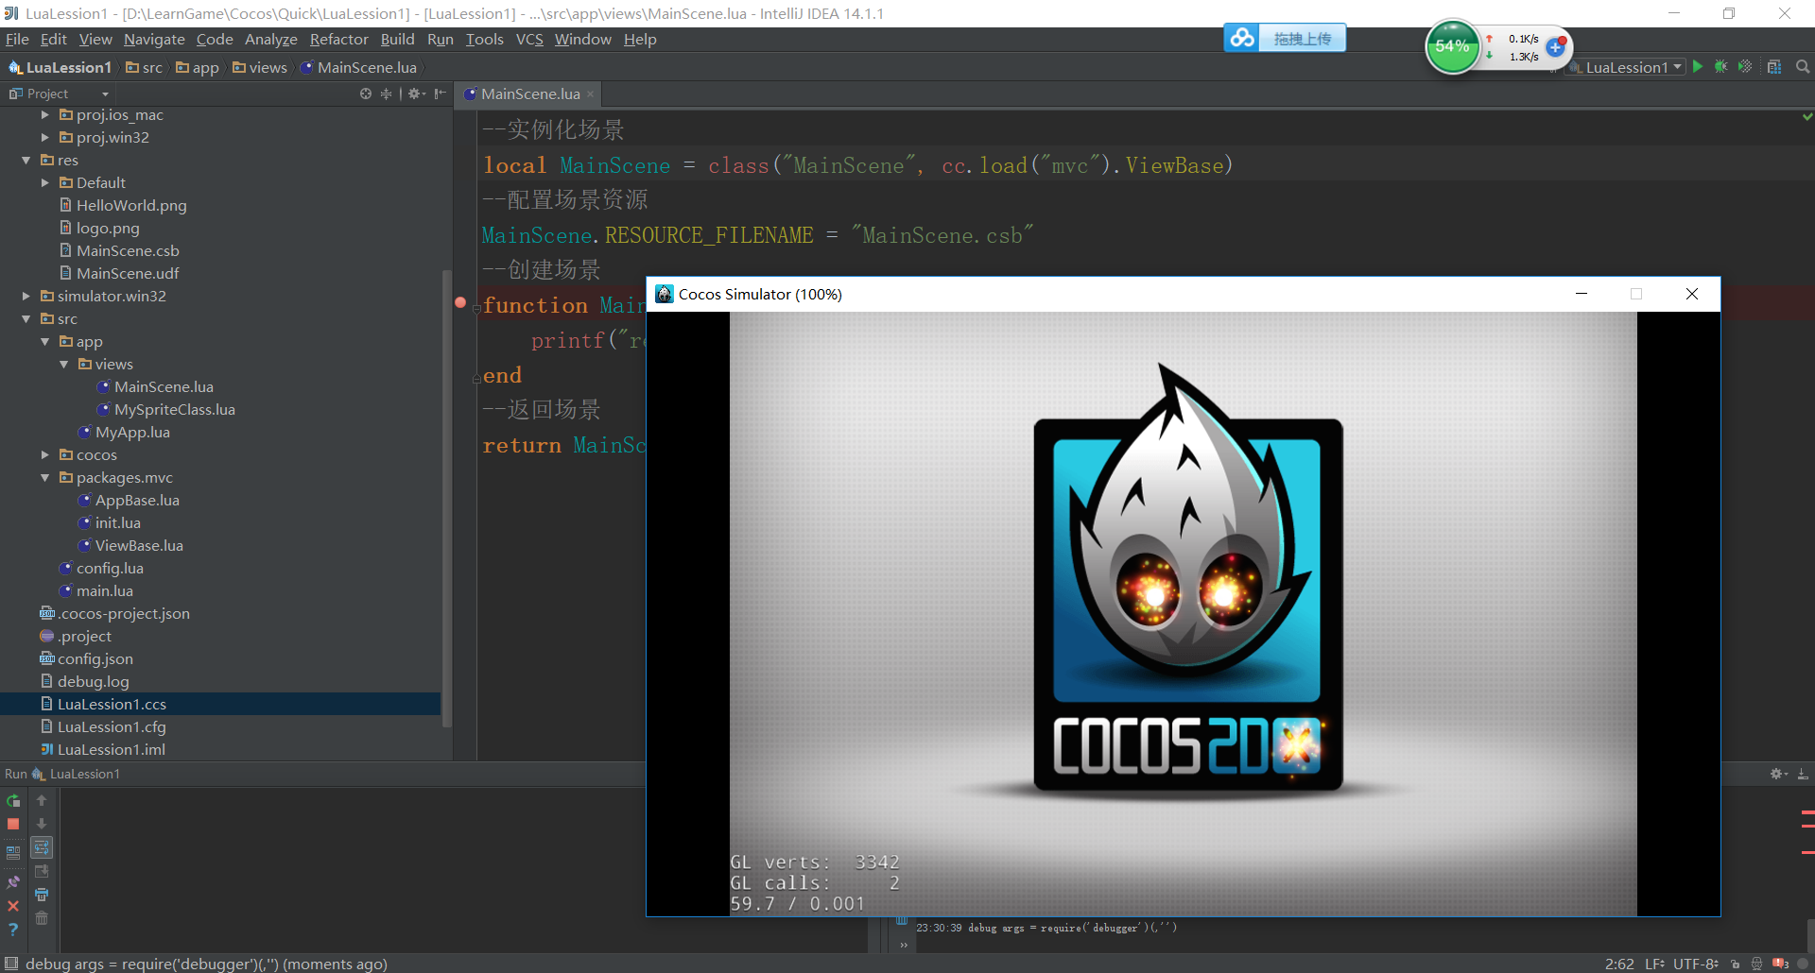The width and height of the screenshot is (1815, 973).
Task: Expand the Default folder
Action: click(45, 183)
